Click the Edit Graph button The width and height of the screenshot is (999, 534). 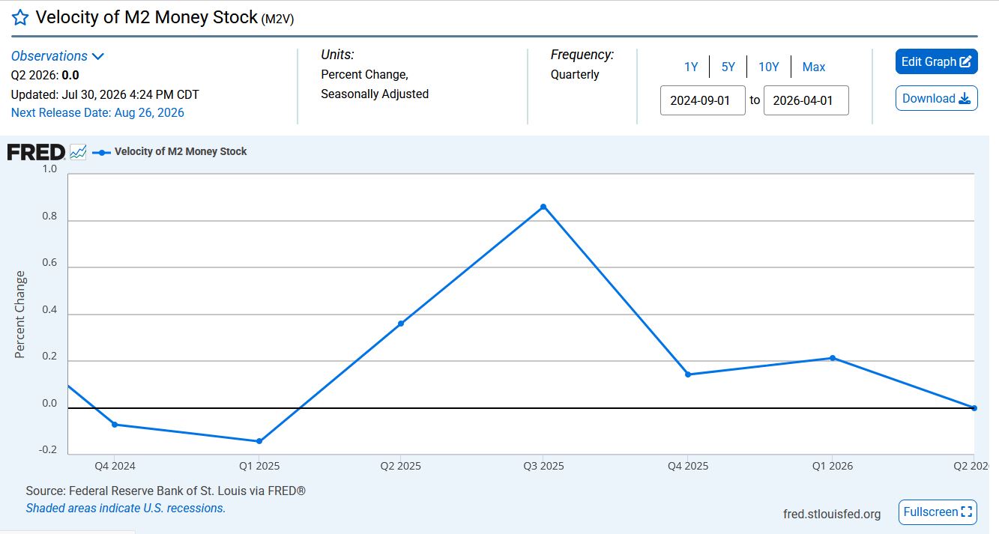tap(937, 61)
